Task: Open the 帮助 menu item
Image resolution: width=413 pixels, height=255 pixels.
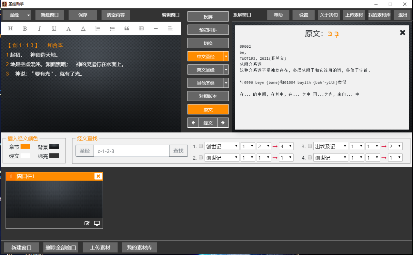Action: tap(278, 15)
